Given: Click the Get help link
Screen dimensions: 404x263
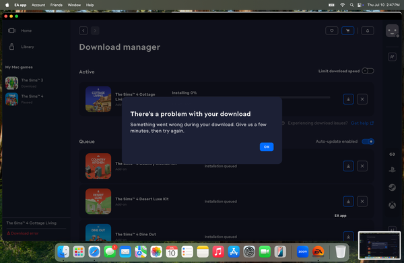Looking at the screenshot, I should point(362,123).
